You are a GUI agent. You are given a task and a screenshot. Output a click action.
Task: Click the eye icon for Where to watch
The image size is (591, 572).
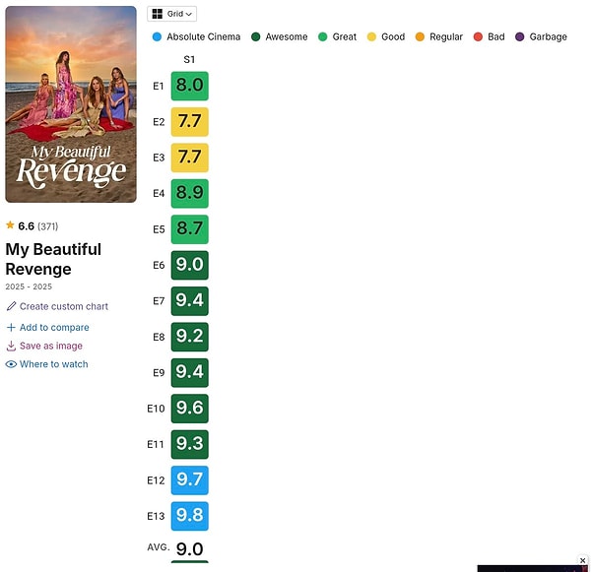[x=11, y=364]
